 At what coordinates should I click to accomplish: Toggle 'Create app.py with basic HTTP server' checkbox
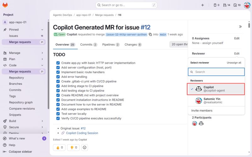pos(58,63)
